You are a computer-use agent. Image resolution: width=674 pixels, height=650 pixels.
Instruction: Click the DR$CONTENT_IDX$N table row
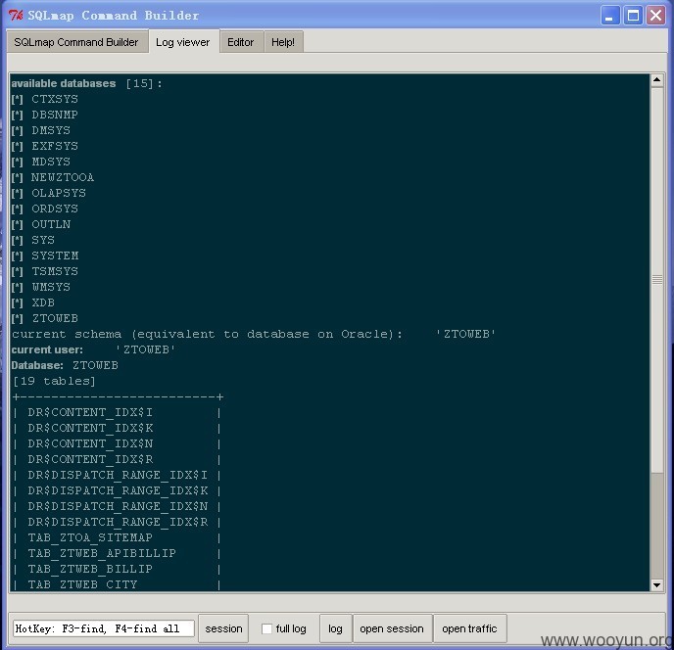tap(117, 443)
